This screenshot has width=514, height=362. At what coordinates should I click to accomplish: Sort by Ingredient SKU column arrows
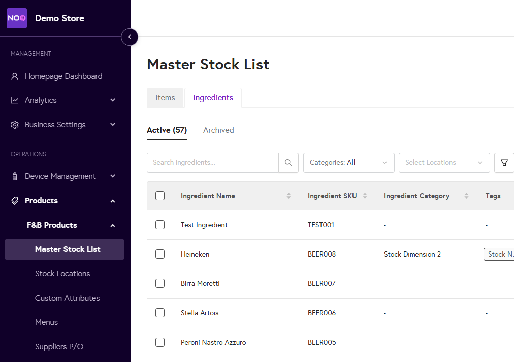pyautogui.click(x=365, y=196)
